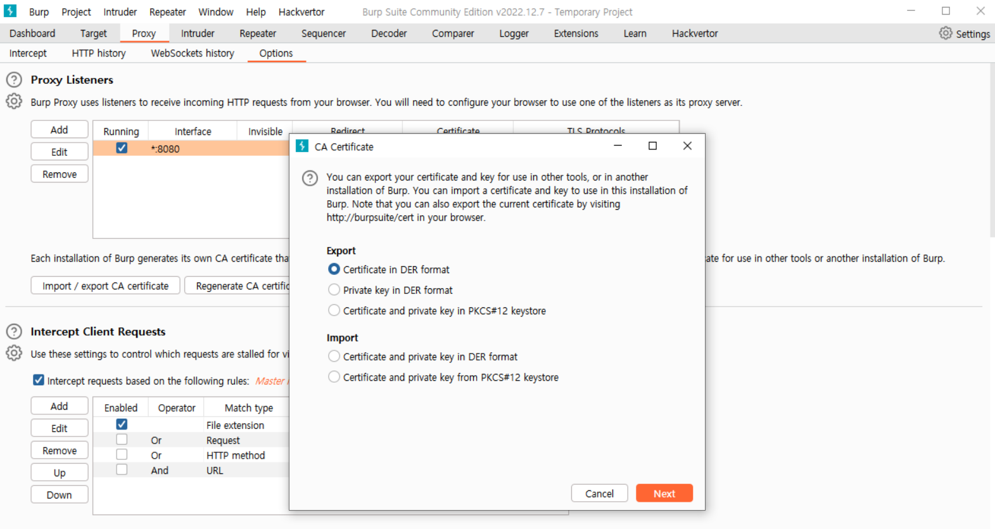Switch to the Extensions tab

576,34
